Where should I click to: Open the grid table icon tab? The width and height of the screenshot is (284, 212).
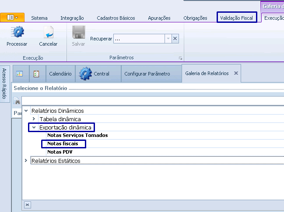(20, 74)
